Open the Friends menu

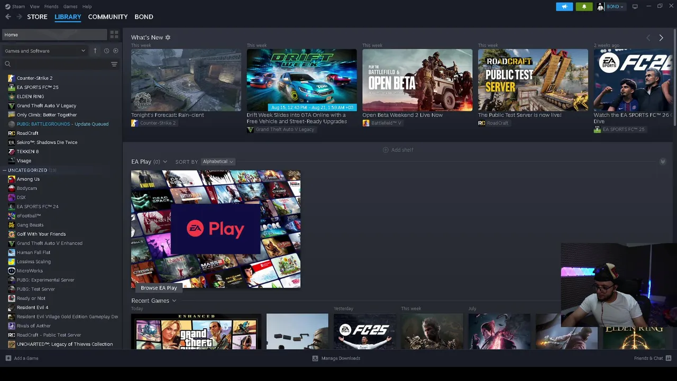pos(51,6)
